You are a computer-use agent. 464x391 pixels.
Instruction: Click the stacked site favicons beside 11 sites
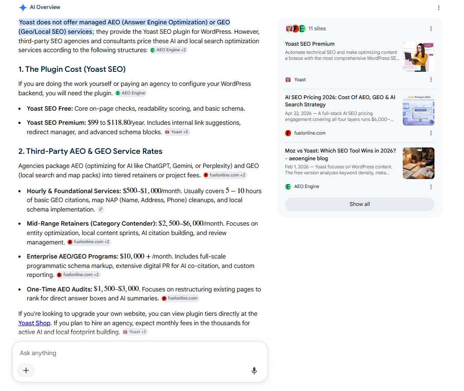pos(295,29)
